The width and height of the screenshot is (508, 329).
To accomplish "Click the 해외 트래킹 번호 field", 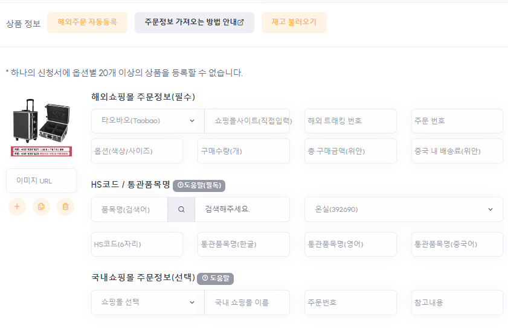I will point(350,121).
